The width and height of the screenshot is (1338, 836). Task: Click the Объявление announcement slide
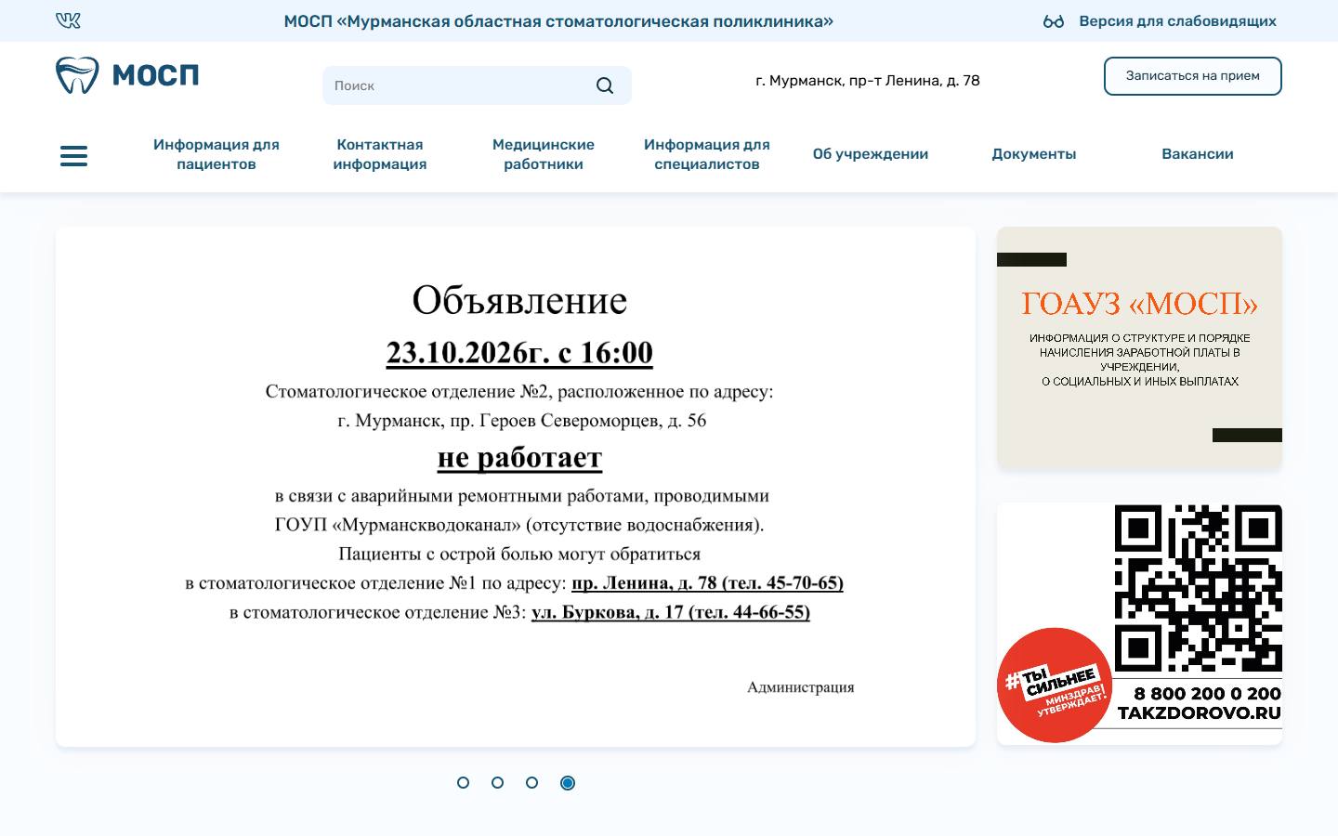516,487
